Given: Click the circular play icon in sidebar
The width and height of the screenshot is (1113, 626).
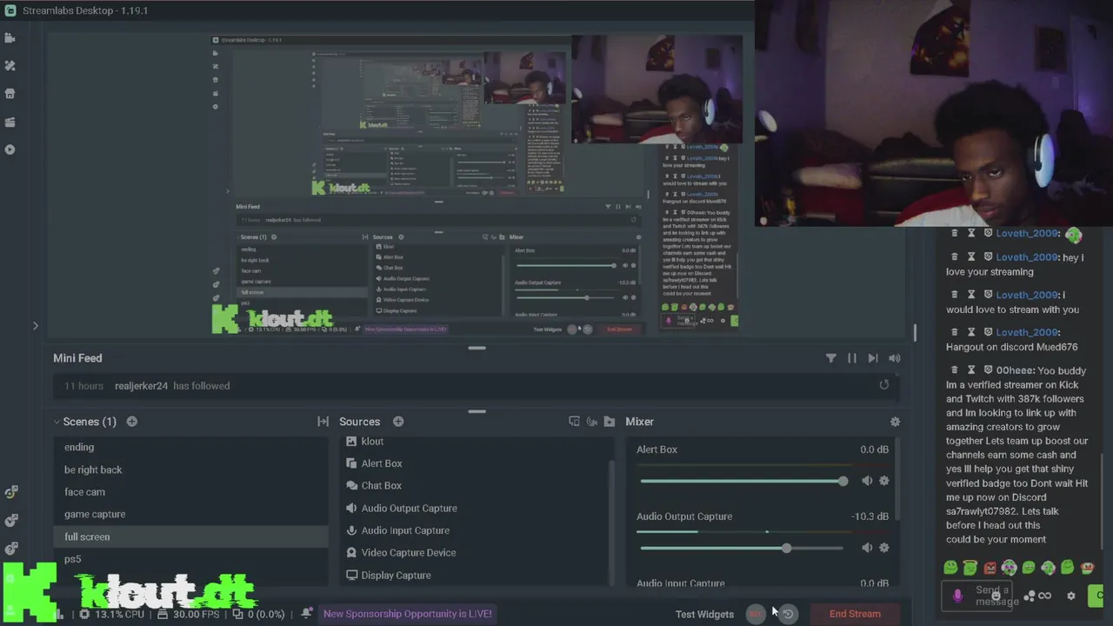Looking at the screenshot, I should (x=10, y=150).
